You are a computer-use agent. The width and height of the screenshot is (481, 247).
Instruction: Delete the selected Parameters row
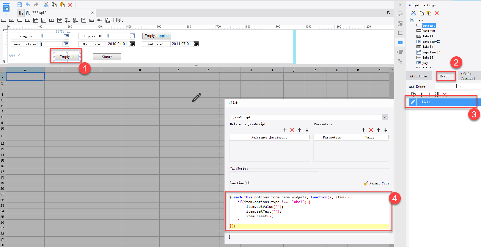pos(371,130)
